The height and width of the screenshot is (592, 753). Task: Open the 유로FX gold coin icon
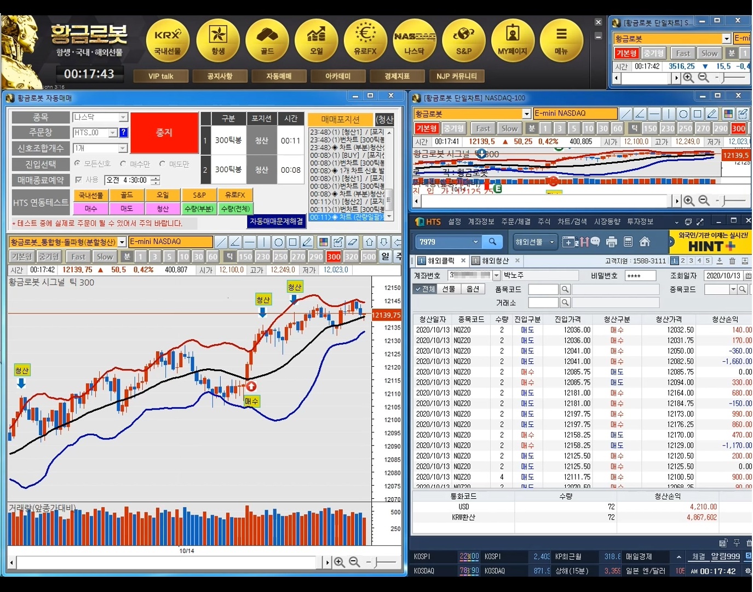pos(365,41)
